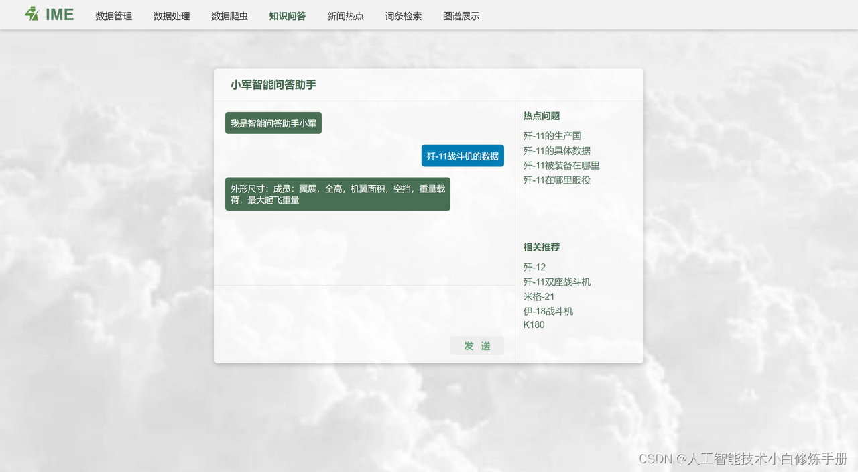This screenshot has height=472, width=858.
Task: Open recommended item 米格-21
Action: [539, 297]
